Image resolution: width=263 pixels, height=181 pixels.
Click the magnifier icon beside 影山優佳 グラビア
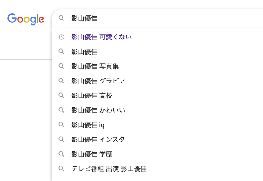[62, 81]
